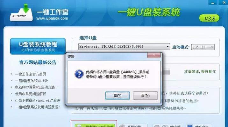Close the 警告 dialog with the red X
228x127 pixels.
tap(154, 55)
